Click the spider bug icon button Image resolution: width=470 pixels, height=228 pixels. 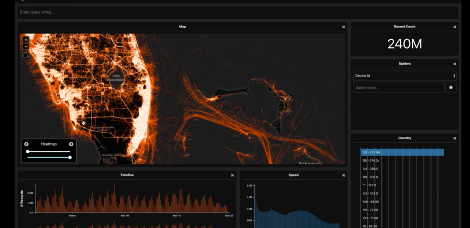[x=451, y=87]
